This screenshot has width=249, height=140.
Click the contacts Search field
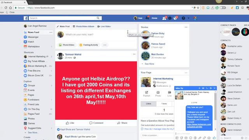coord(230,138)
